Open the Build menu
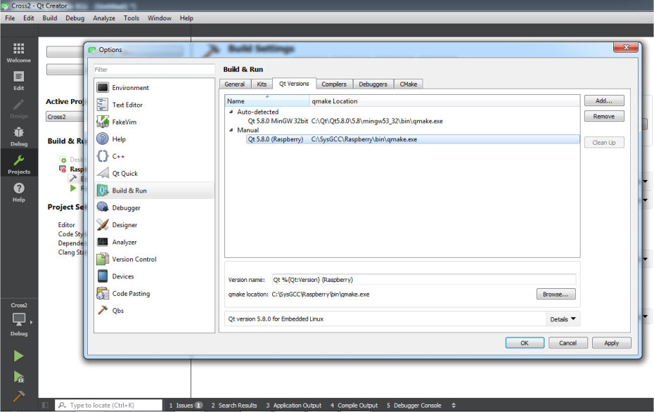Screen dimensions: 654x412 [x=50, y=18]
